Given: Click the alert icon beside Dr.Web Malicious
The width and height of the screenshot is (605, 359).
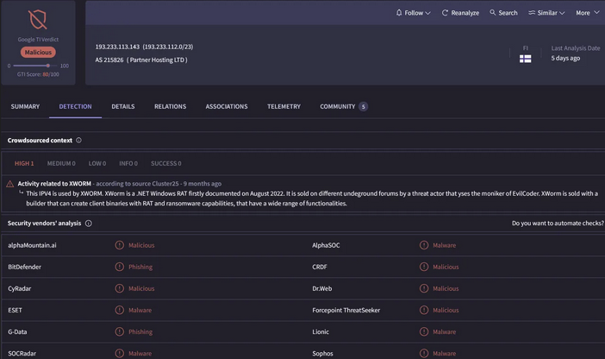Looking at the screenshot, I should point(424,289).
